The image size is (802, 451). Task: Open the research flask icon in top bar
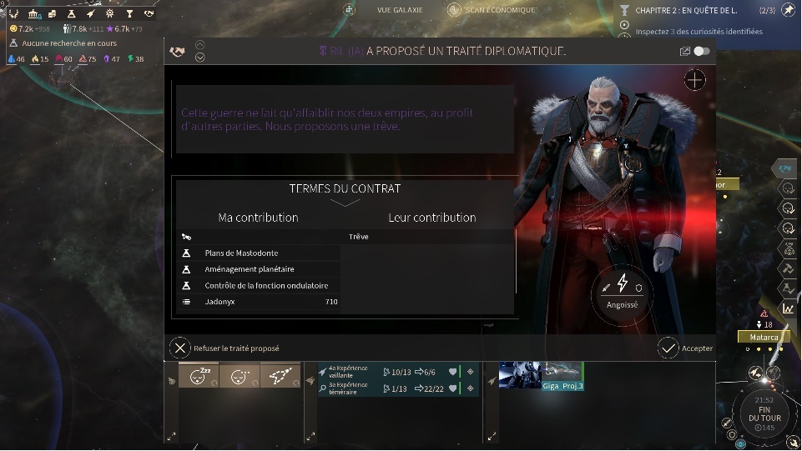tap(72, 14)
